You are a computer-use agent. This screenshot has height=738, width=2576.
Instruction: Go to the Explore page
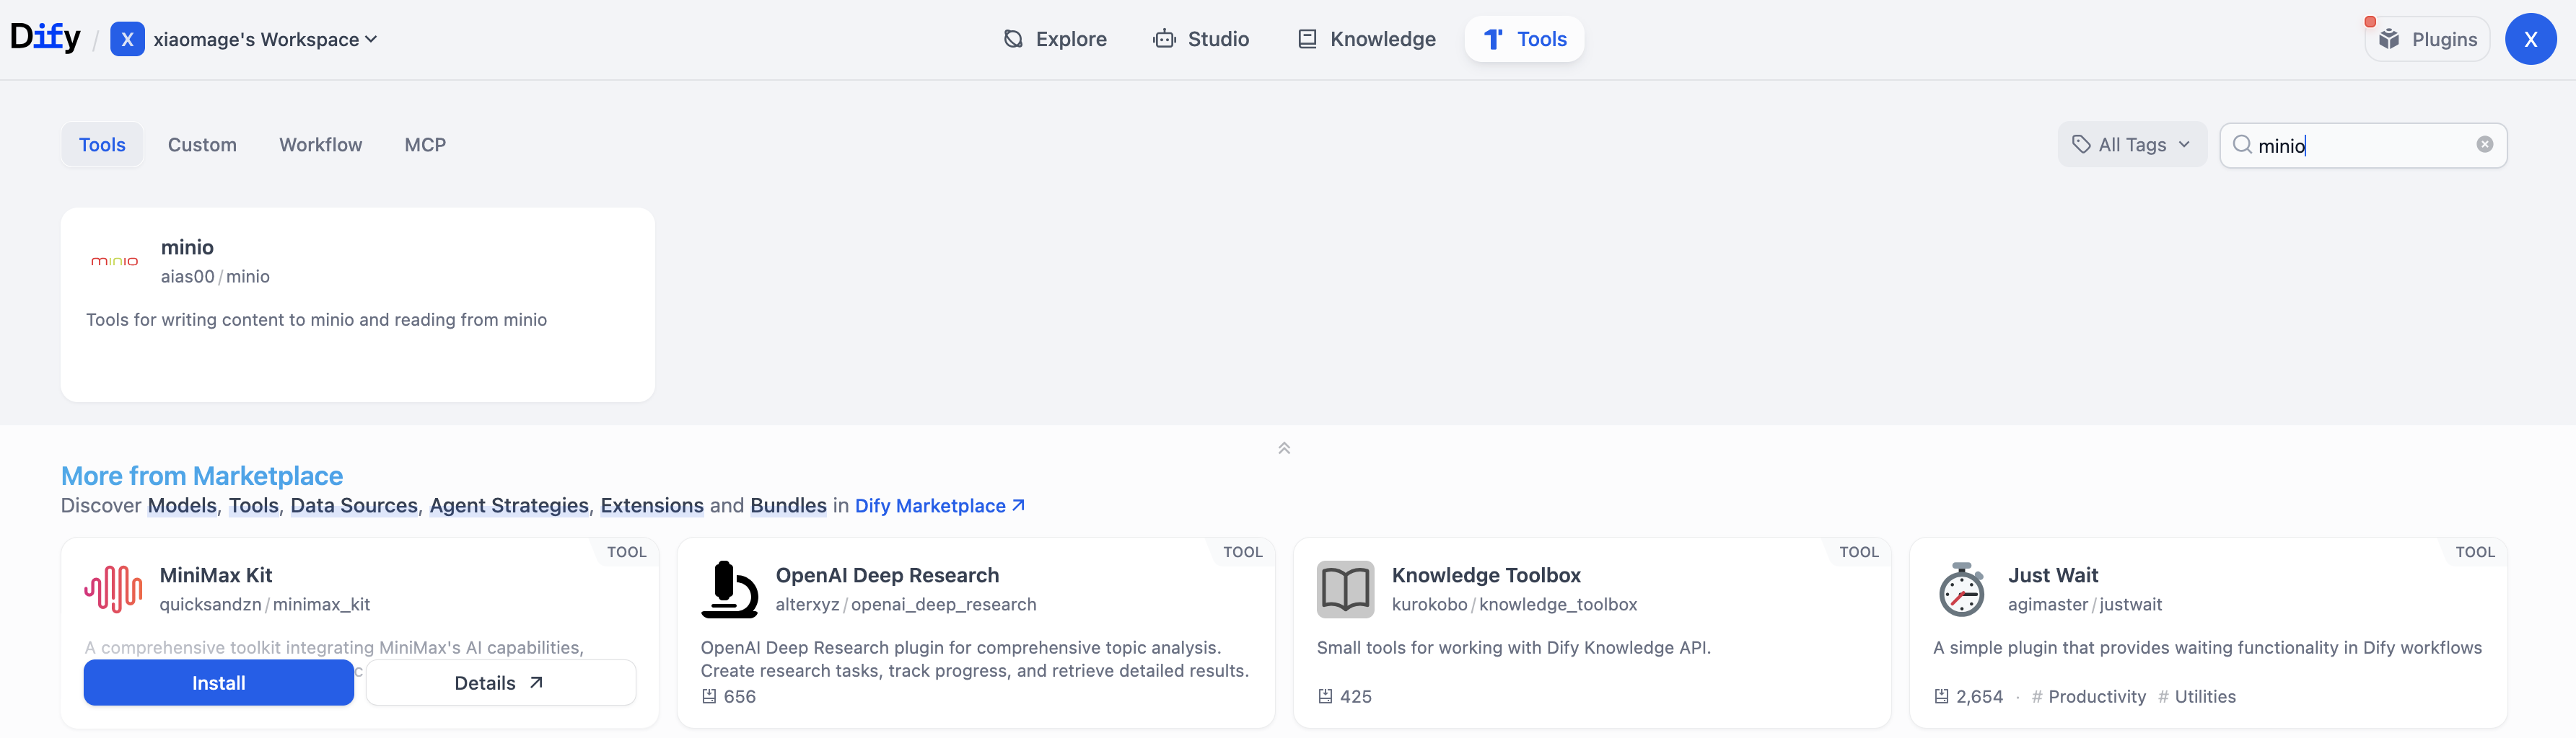click(x=1055, y=39)
